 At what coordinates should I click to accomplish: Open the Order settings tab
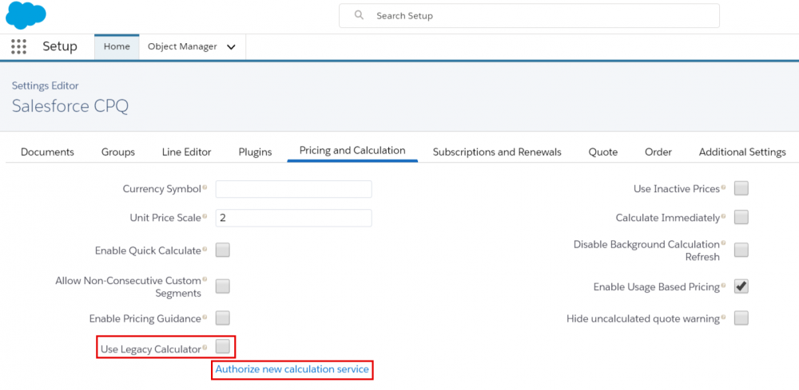tap(658, 152)
